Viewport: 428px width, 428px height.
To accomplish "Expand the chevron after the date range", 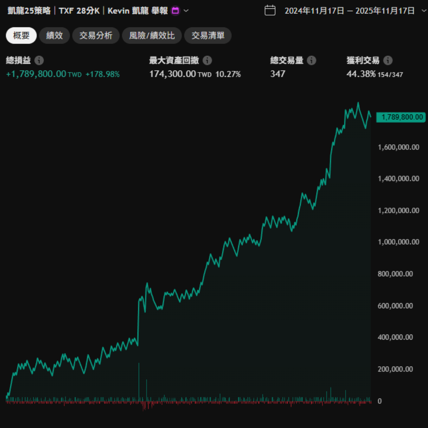I will pos(423,11).
